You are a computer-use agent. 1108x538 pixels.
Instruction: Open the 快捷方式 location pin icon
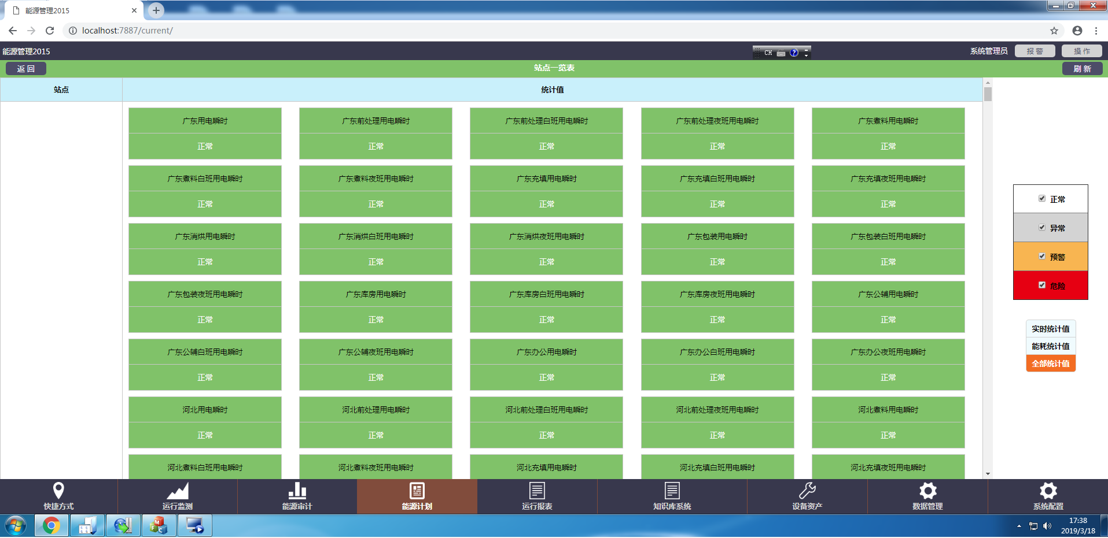click(x=58, y=491)
